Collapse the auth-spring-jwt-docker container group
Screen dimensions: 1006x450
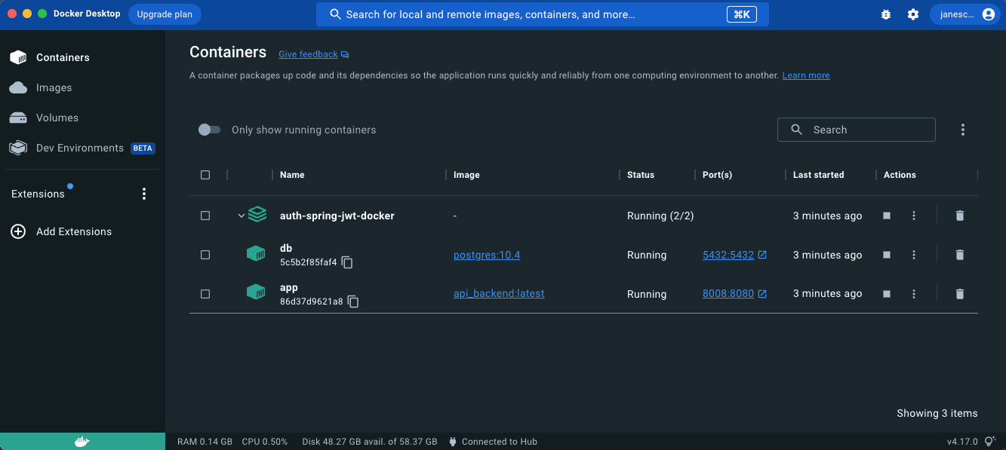(241, 215)
